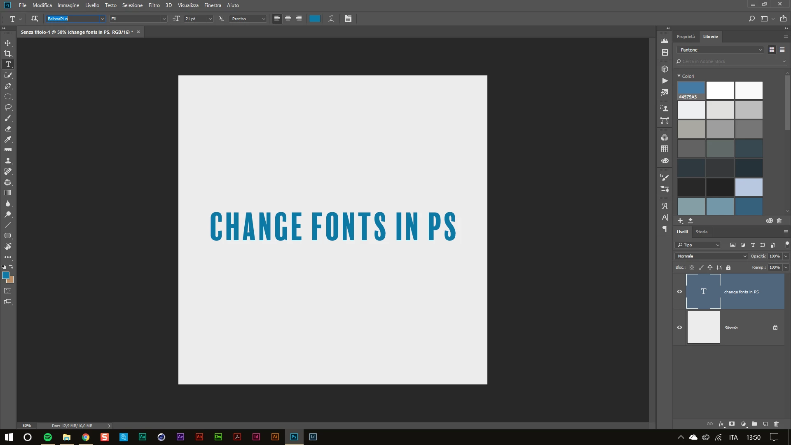Select the Move tool
This screenshot has height=445, width=791.
coord(8,43)
